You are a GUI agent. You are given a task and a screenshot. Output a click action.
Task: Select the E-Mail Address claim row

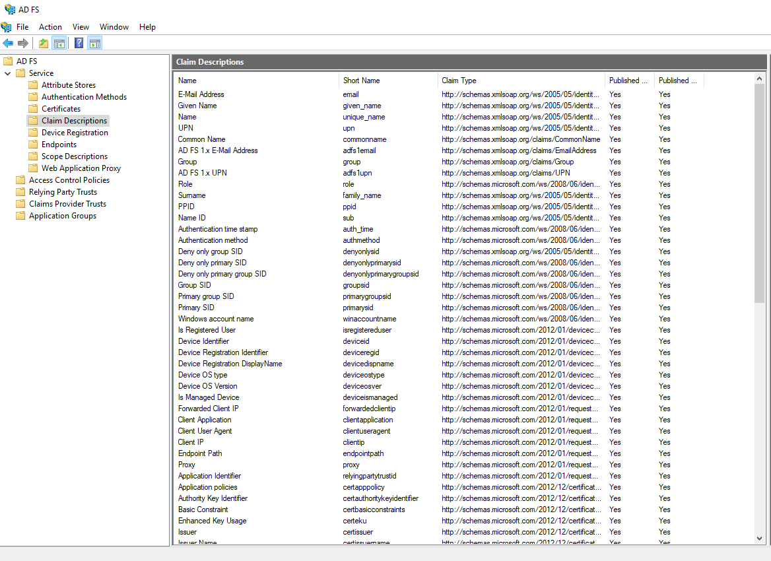201,94
